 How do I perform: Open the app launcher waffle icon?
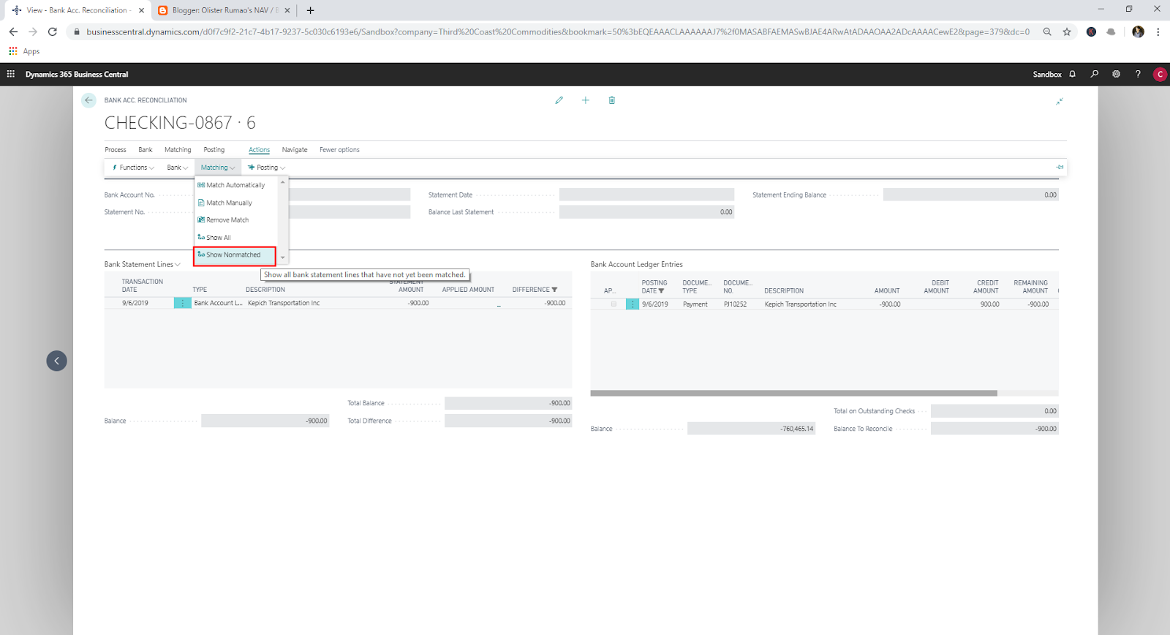click(11, 74)
